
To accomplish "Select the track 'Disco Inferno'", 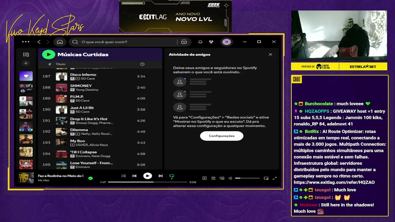I will tap(83, 75).
